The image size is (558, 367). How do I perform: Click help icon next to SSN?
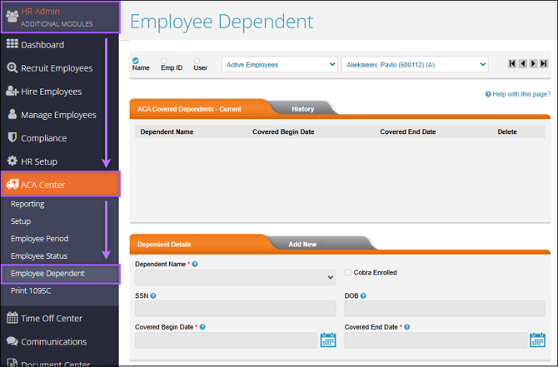pyautogui.click(x=153, y=296)
